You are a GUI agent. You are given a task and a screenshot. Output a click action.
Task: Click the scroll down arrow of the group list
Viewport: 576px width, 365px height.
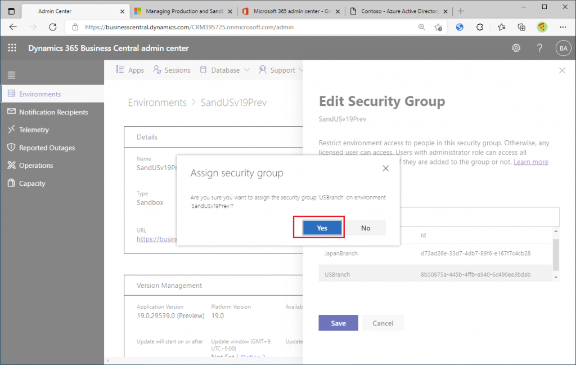pos(556,278)
